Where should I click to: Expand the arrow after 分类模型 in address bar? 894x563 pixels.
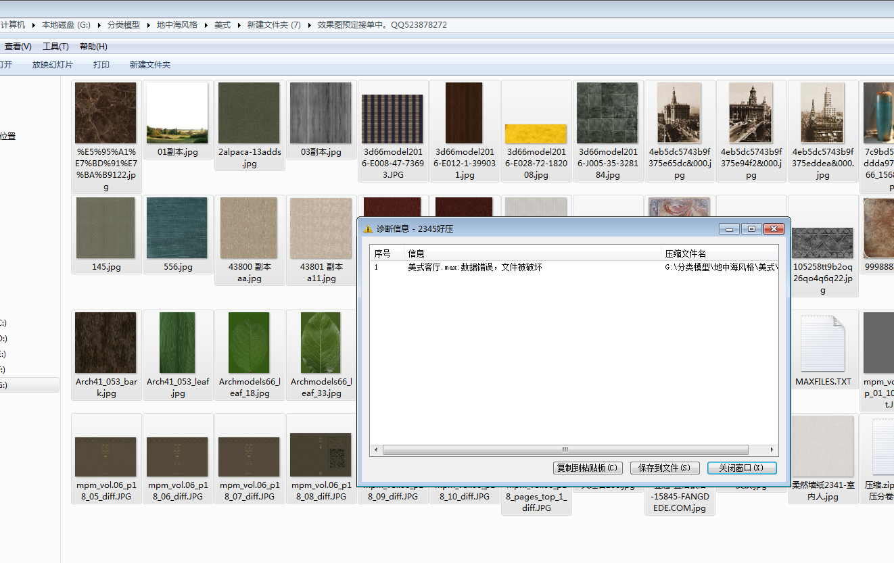(x=149, y=25)
